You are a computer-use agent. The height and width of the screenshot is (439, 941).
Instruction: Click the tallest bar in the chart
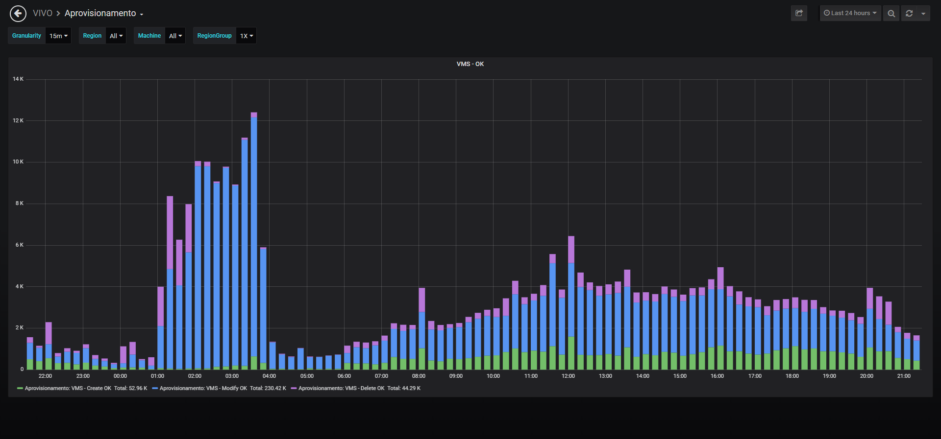254,241
